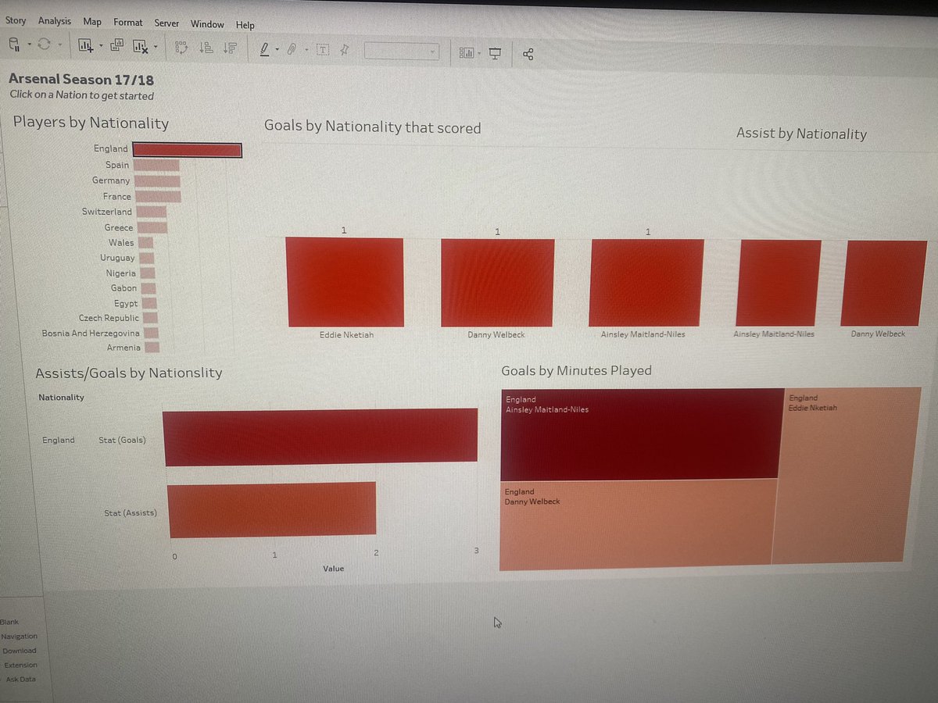Click the Highlight pen icon
This screenshot has height=703, width=938.
click(x=265, y=49)
